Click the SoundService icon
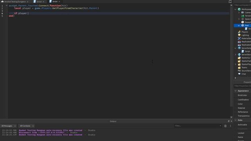This screenshot has height=141, width=251. pyautogui.click(x=239, y=70)
